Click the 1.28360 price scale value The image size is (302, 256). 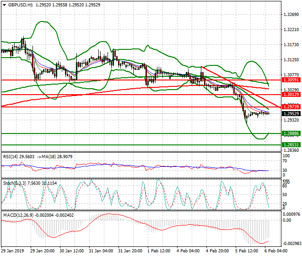tap(291, 150)
